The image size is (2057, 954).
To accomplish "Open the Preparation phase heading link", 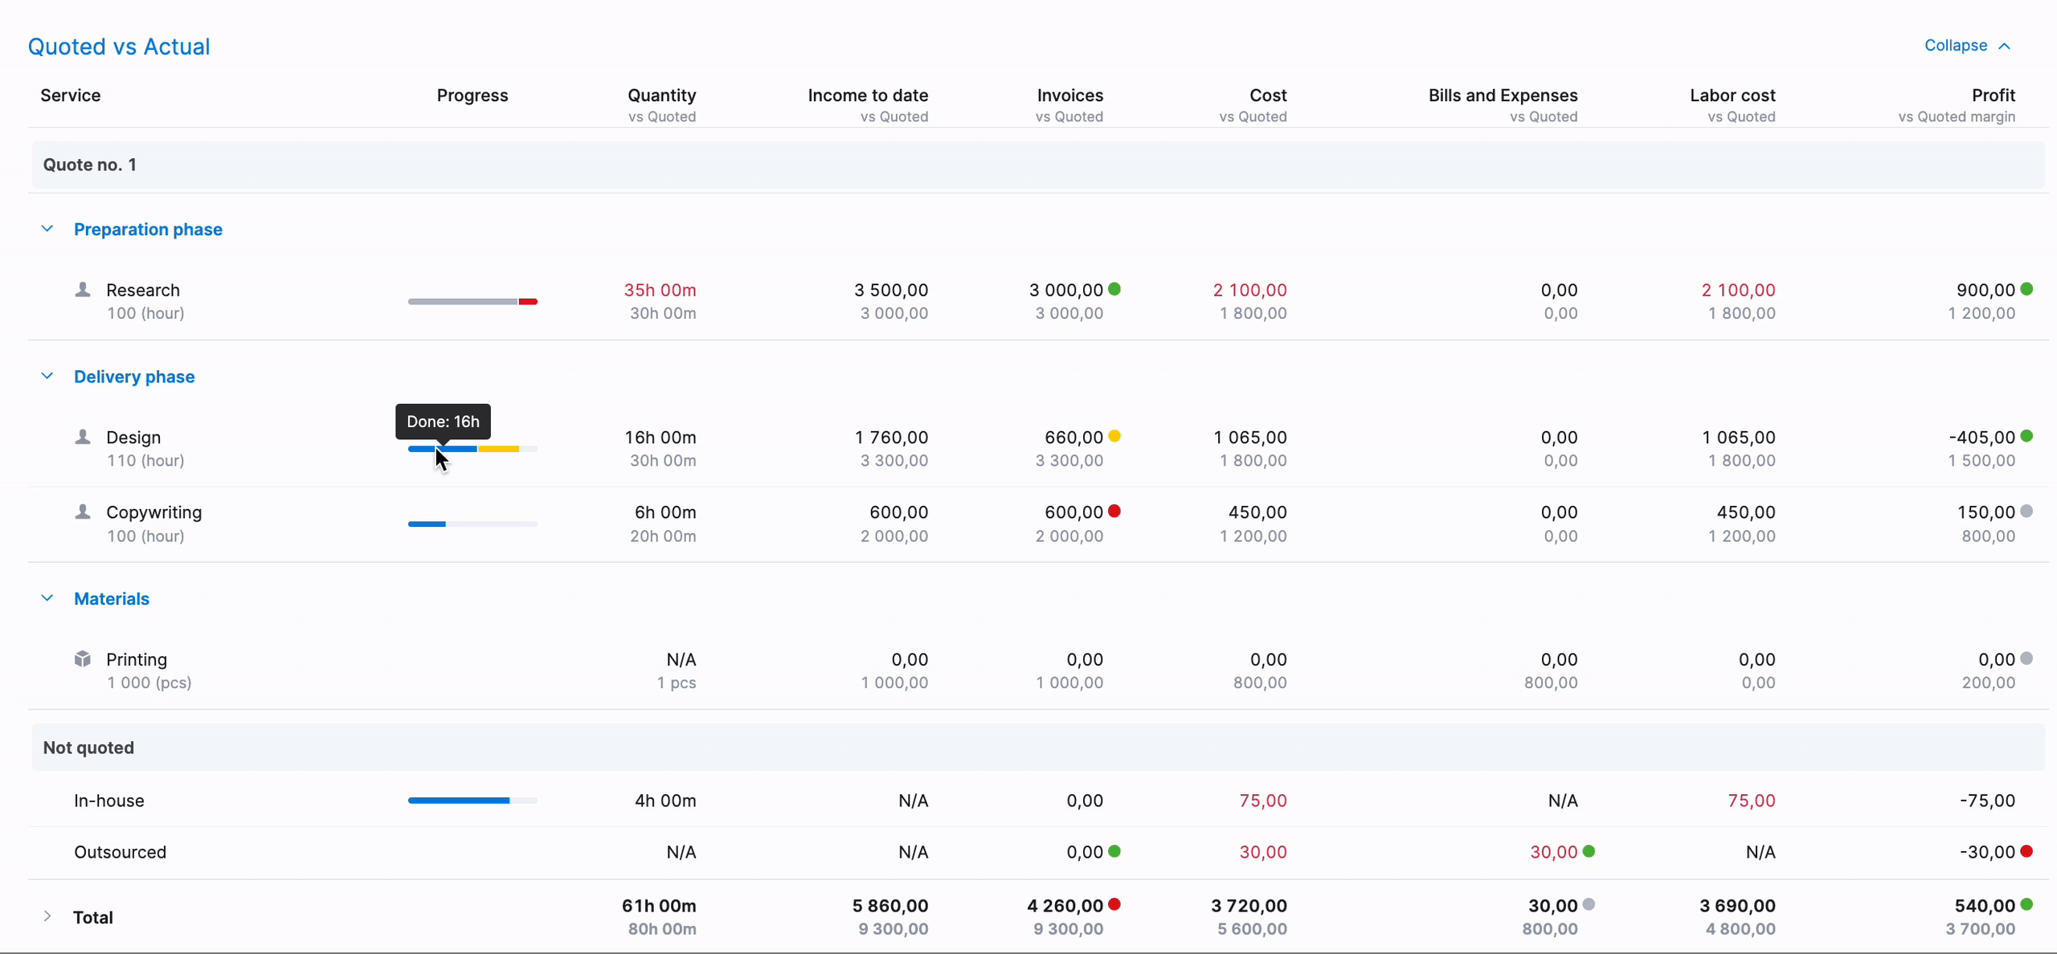I will 148,230.
